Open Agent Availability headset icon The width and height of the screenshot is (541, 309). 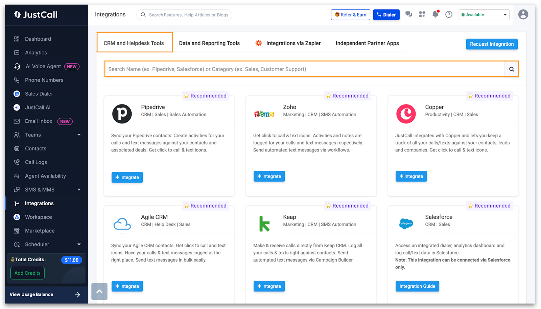(x=17, y=176)
